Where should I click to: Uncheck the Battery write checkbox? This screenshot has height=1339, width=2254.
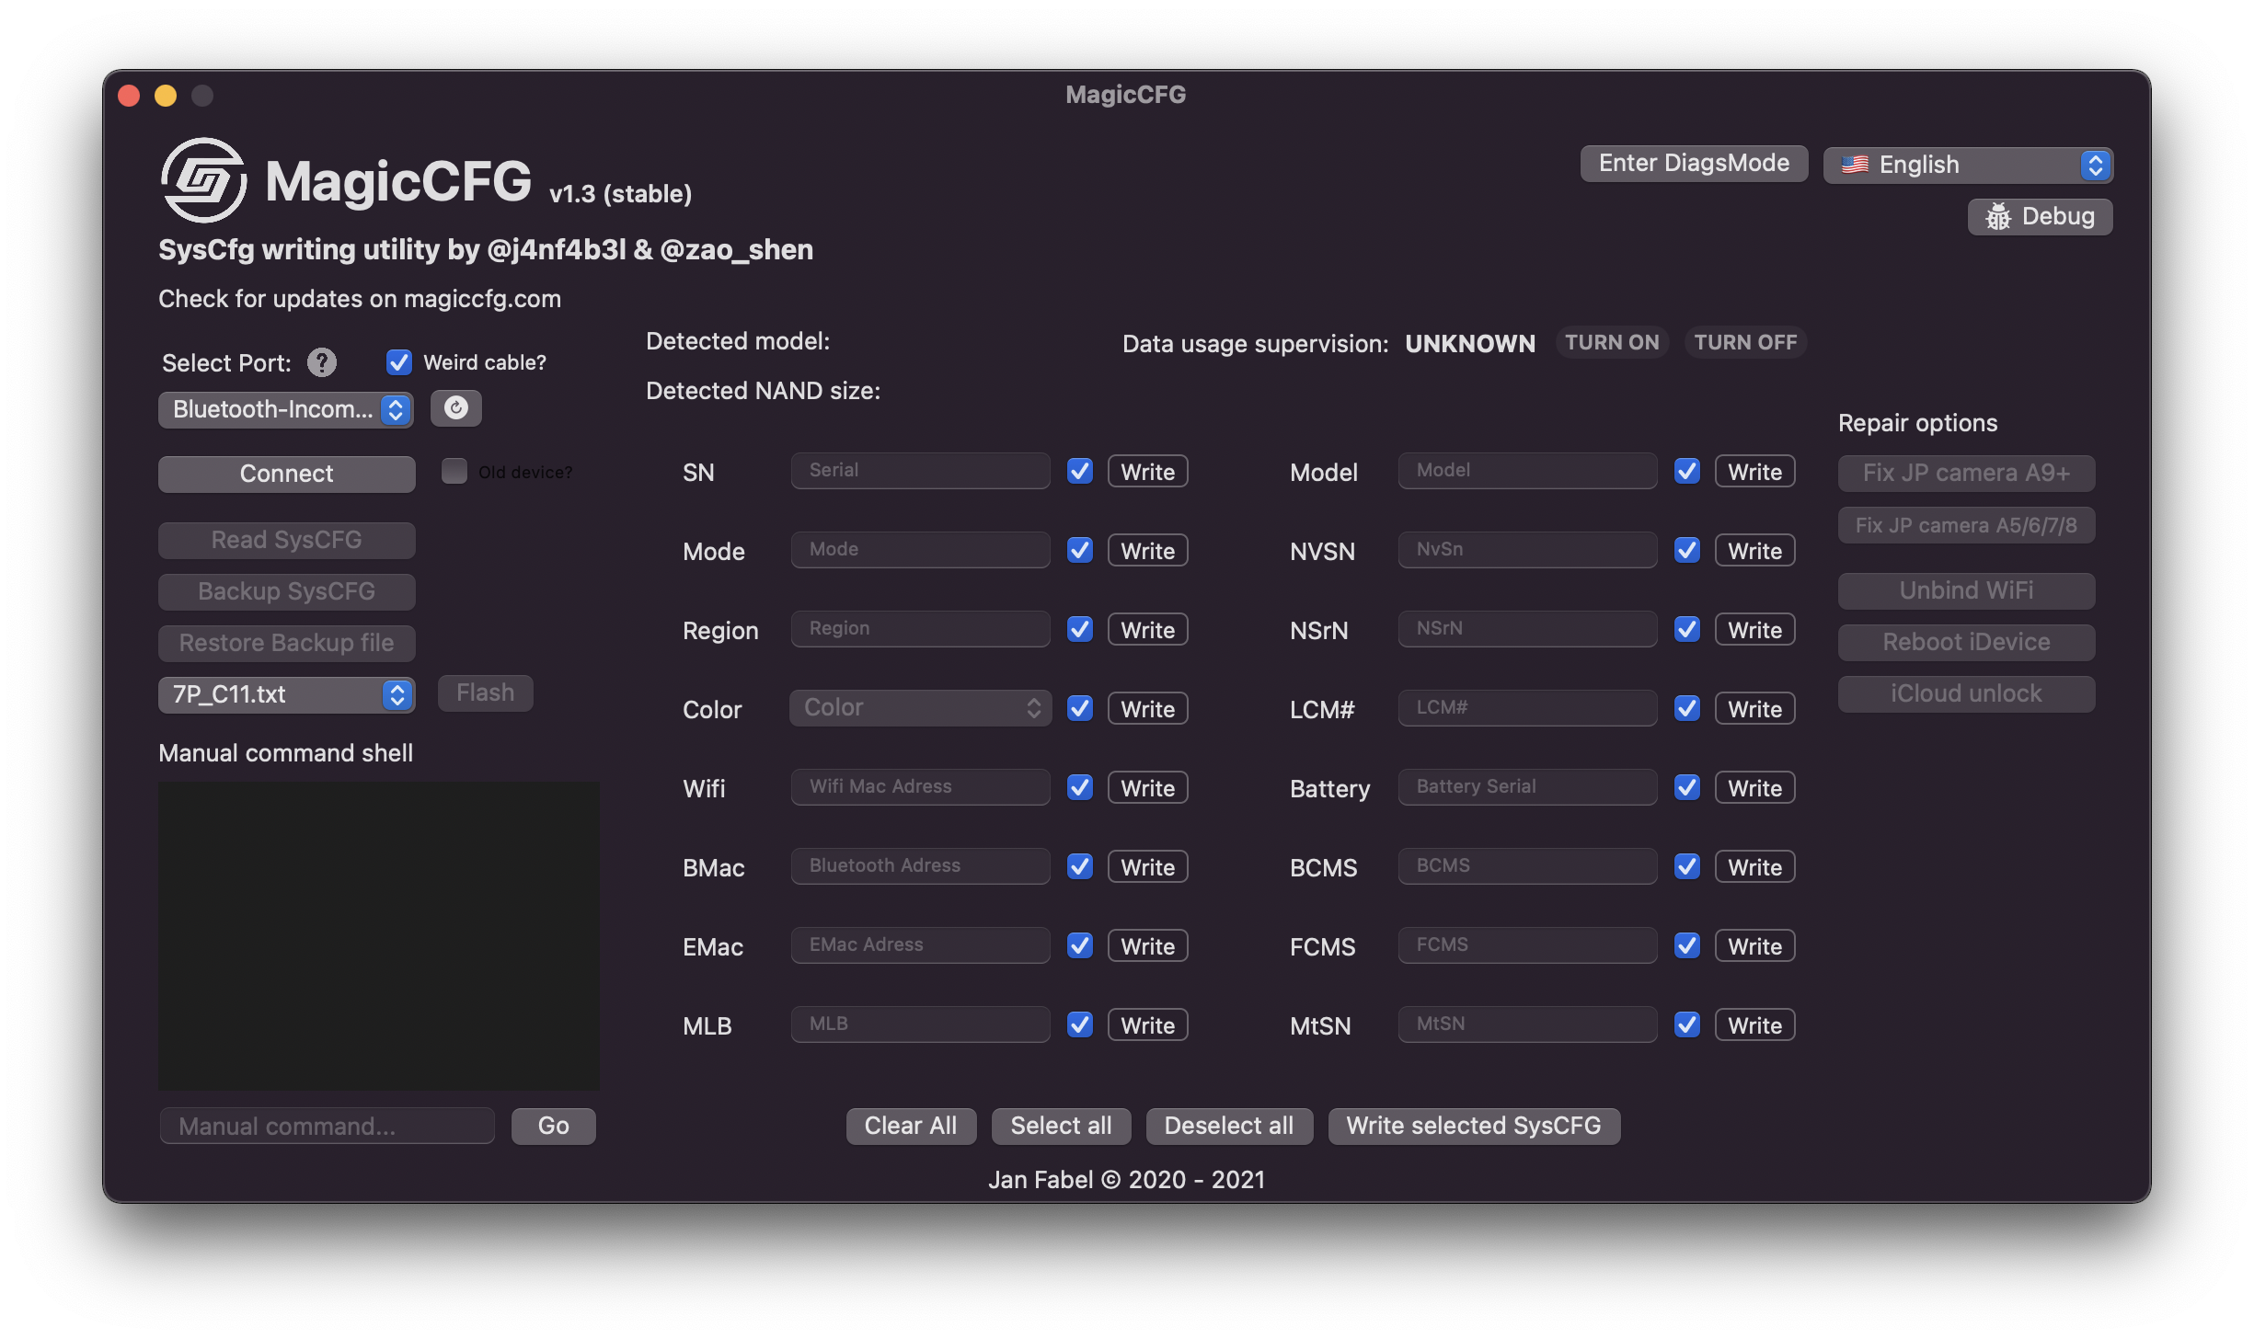pyautogui.click(x=1686, y=787)
